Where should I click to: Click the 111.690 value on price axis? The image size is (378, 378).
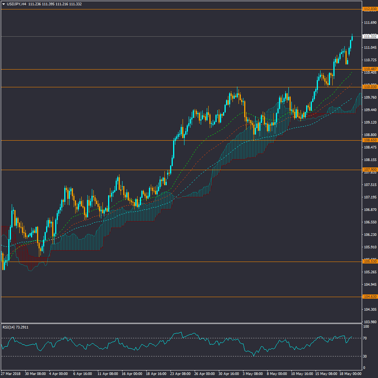[x=370, y=23]
